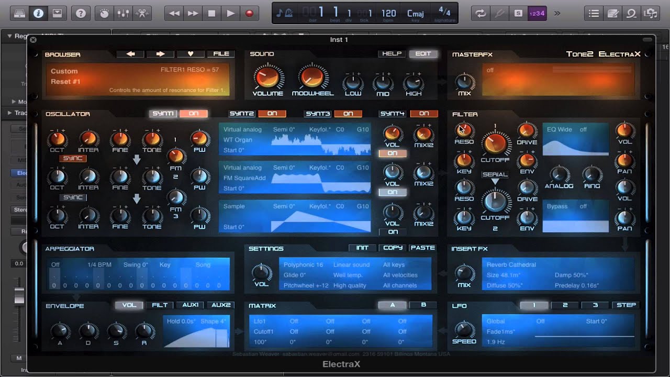Enable the grey SYNC under oscillator 2
Viewport: 670px width, 377px height.
pos(73,197)
